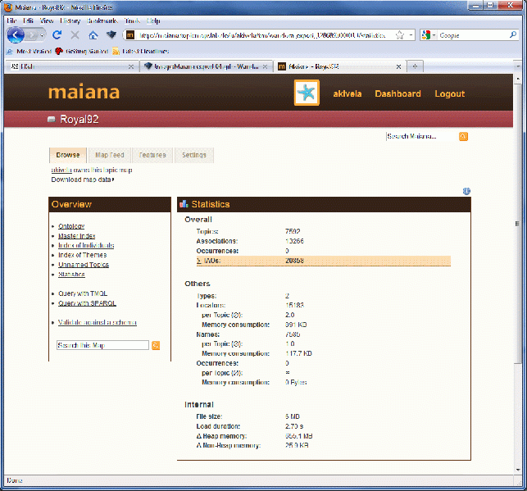Expand the URL history dropdown arrow

410,35
